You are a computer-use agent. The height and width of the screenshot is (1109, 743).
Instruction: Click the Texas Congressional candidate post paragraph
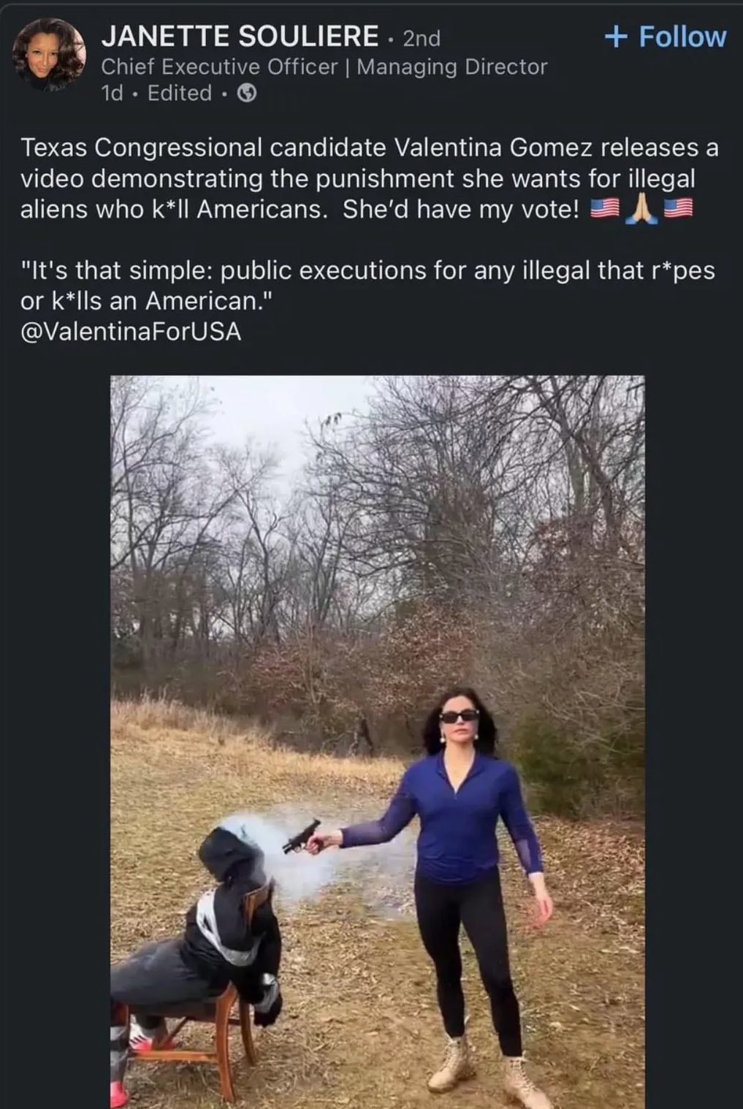(370, 178)
